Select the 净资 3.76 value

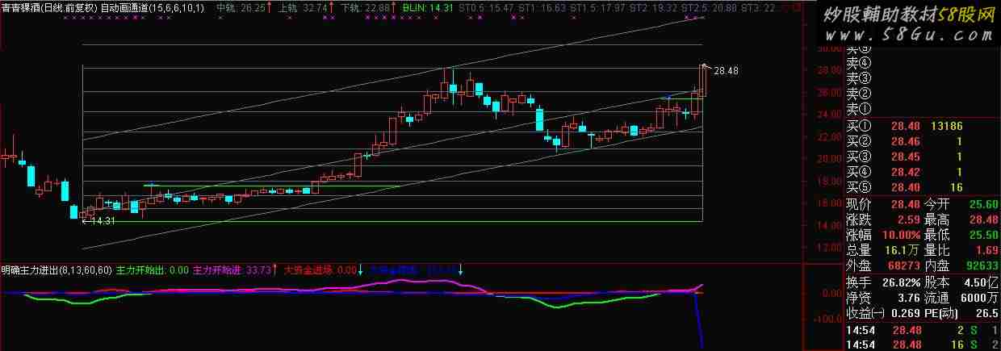[x=910, y=297]
